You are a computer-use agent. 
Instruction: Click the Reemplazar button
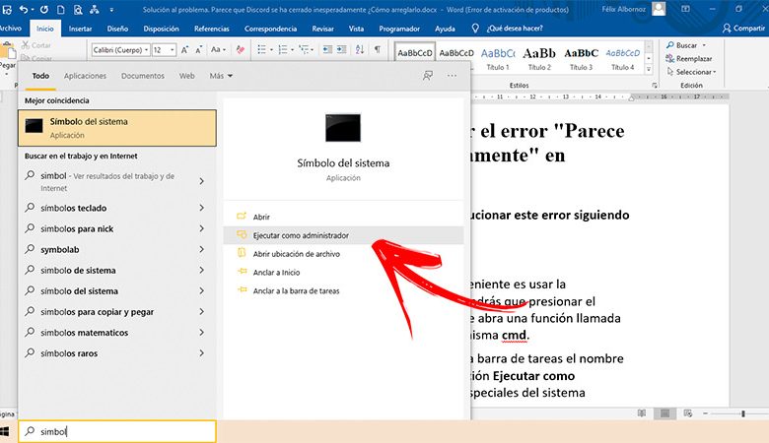pyautogui.click(x=689, y=59)
